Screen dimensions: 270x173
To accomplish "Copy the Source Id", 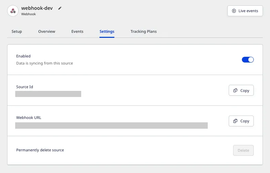I will 241,90.
